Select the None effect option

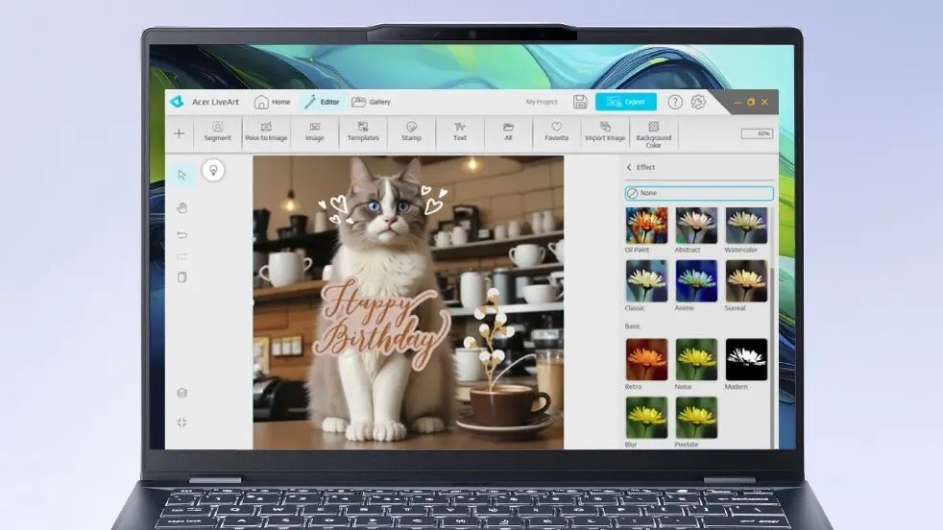(698, 193)
